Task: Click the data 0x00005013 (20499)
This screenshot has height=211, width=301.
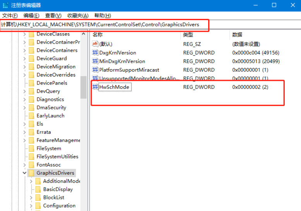Action: [256, 61]
